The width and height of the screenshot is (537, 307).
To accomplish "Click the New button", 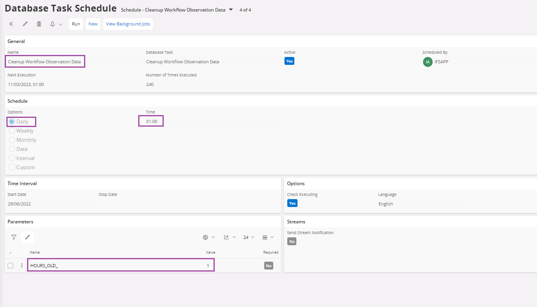I will point(93,24).
